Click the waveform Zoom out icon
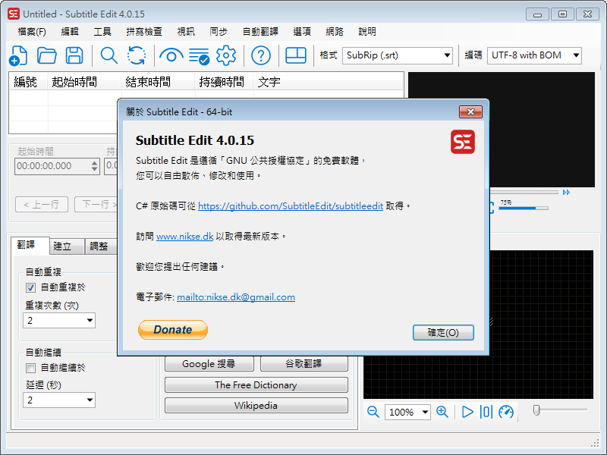This screenshot has width=607, height=455. (x=373, y=412)
